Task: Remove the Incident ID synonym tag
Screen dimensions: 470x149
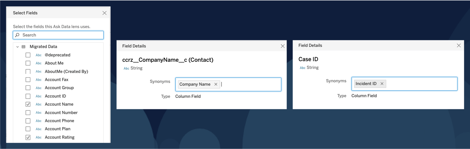Action: [382, 84]
